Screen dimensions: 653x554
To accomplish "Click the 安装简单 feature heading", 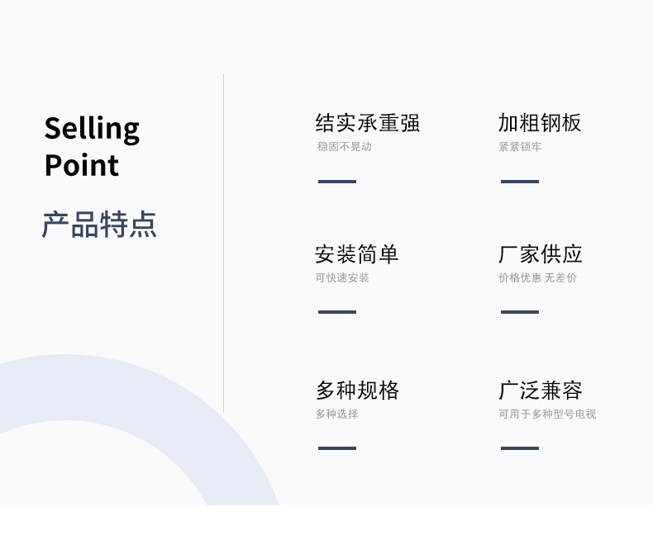I will 356,254.
